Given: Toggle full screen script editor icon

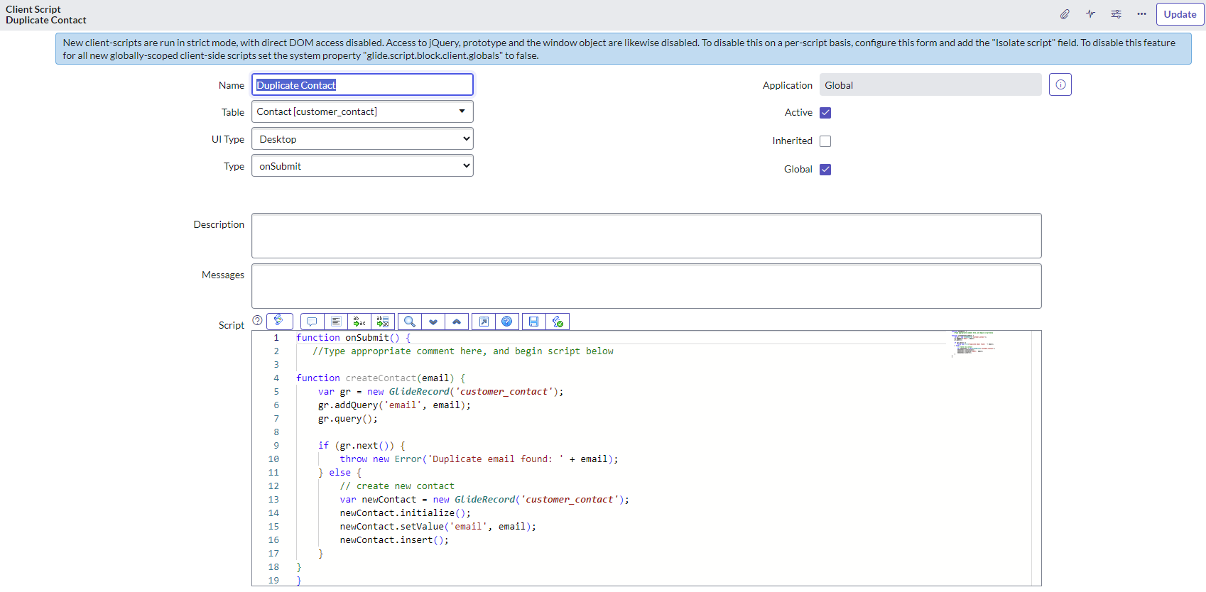Looking at the screenshot, I should (484, 322).
